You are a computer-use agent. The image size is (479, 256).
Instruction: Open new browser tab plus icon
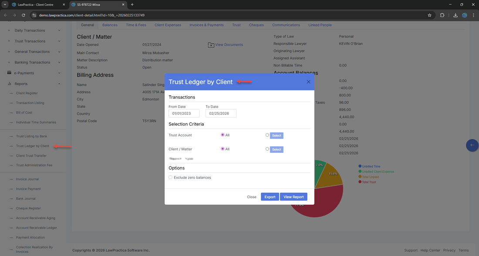pyautogui.click(x=132, y=4)
